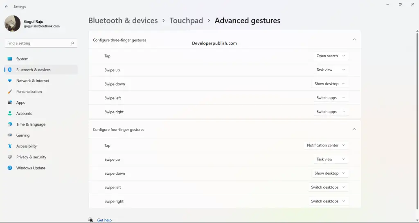Viewport: 419px width, 223px height.
Task: Click the Time & language globe icon
Action: [x=10, y=124]
